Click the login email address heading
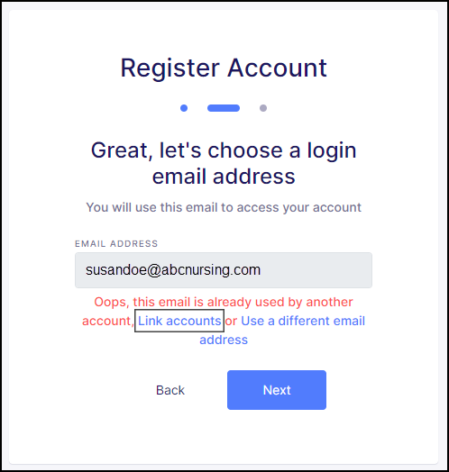The width and height of the screenshot is (449, 472). (224, 163)
